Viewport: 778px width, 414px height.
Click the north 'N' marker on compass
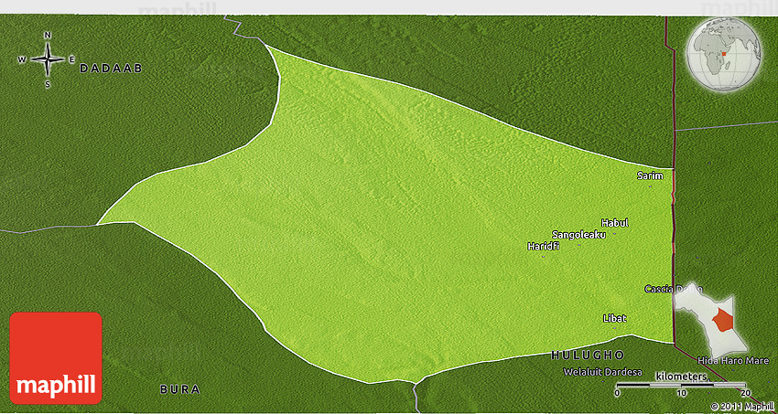[48, 36]
